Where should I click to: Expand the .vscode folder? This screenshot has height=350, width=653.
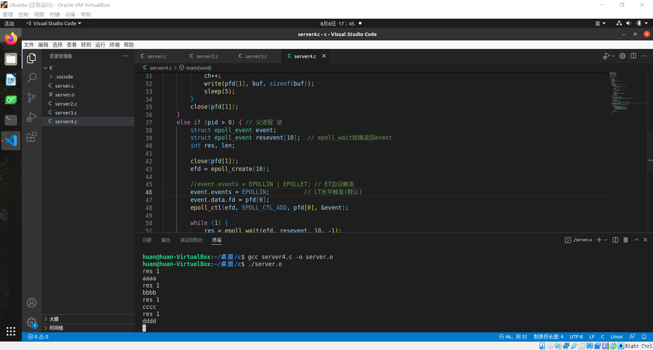[64, 77]
